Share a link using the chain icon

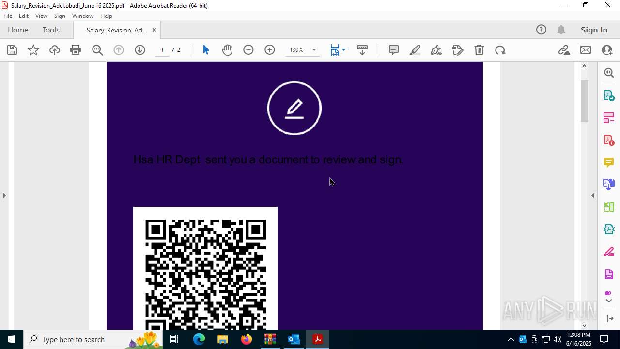click(564, 50)
